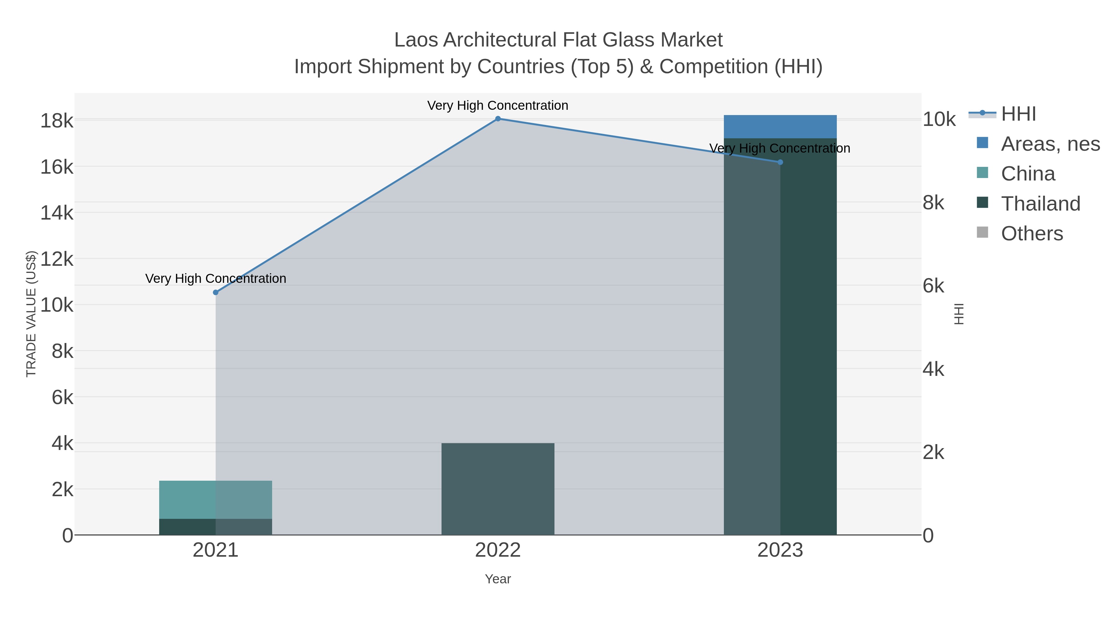Click the 10k right HHI axis tick
This screenshot has width=1117, height=628.
(x=939, y=119)
